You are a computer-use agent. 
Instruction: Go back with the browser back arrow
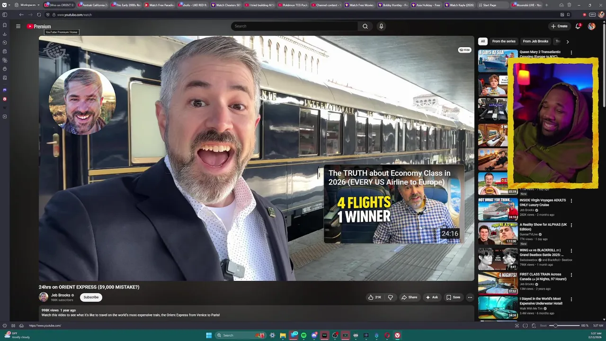21,15
